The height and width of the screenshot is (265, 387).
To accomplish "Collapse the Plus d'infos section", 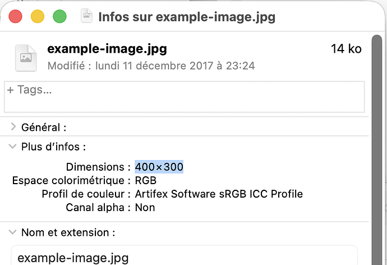I will point(12,146).
